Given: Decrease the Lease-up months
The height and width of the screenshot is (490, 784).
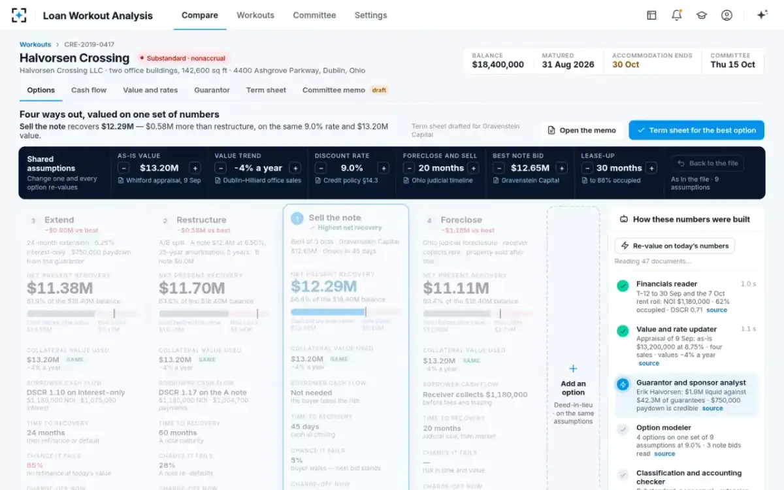Looking at the screenshot, I should point(587,168).
